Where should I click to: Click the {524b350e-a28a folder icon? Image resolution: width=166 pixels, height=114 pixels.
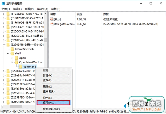(8, 89)
